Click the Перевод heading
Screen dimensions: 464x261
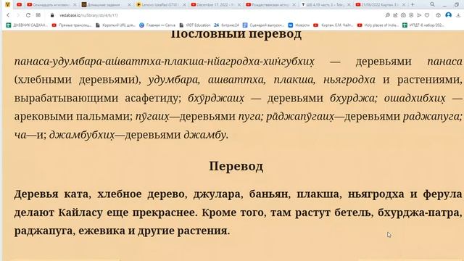point(236,166)
